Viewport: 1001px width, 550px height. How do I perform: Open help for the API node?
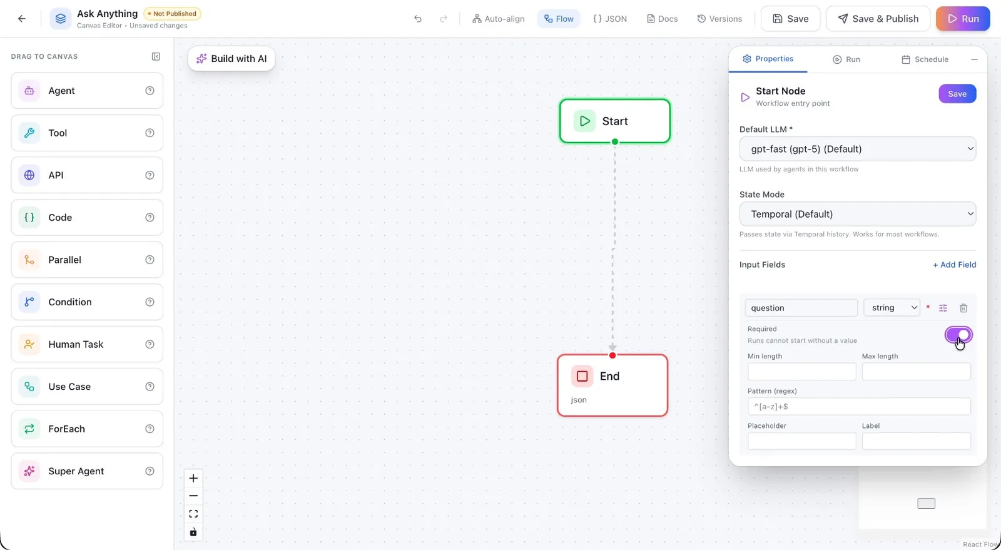pos(150,175)
